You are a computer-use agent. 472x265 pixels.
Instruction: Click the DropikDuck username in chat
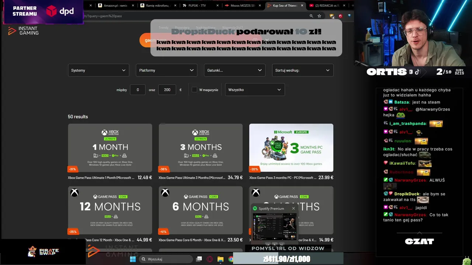(x=407, y=194)
